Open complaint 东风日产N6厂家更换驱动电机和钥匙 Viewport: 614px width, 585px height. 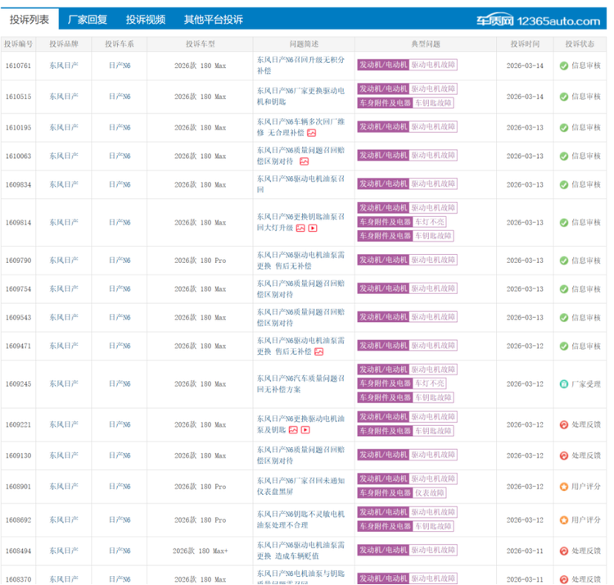point(300,97)
